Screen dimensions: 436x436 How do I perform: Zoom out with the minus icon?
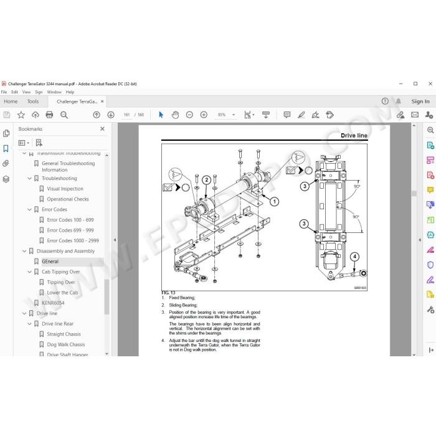click(x=189, y=115)
